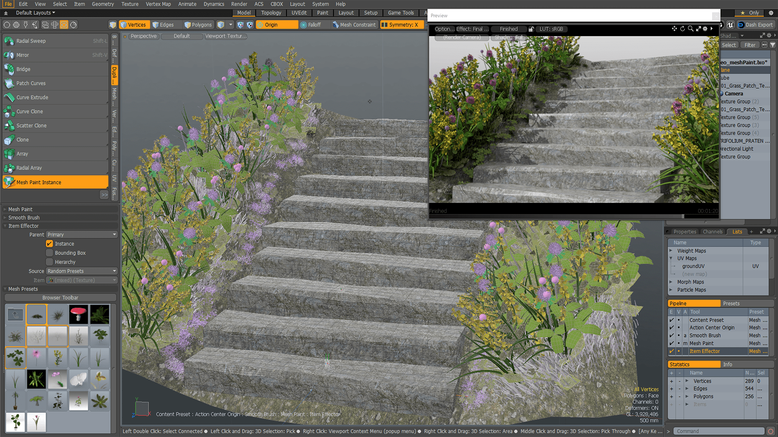Activate the Bridge tool
The height and width of the screenshot is (437, 778).
[x=24, y=69]
